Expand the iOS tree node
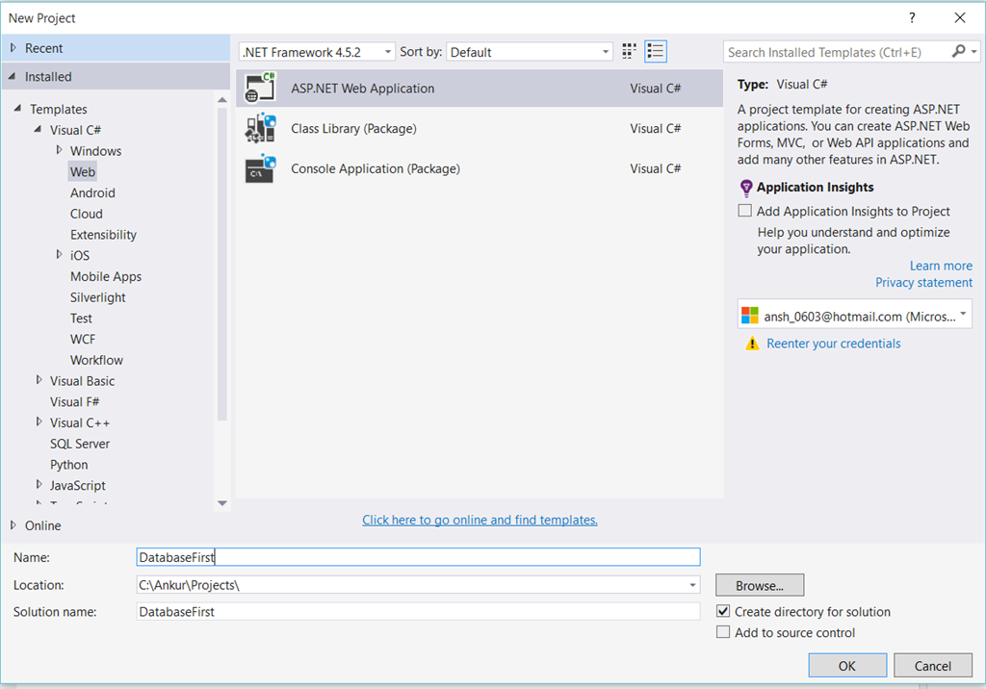Image resolution: width=986 pixels, height=689 pixels. click(x=59, y=255)
